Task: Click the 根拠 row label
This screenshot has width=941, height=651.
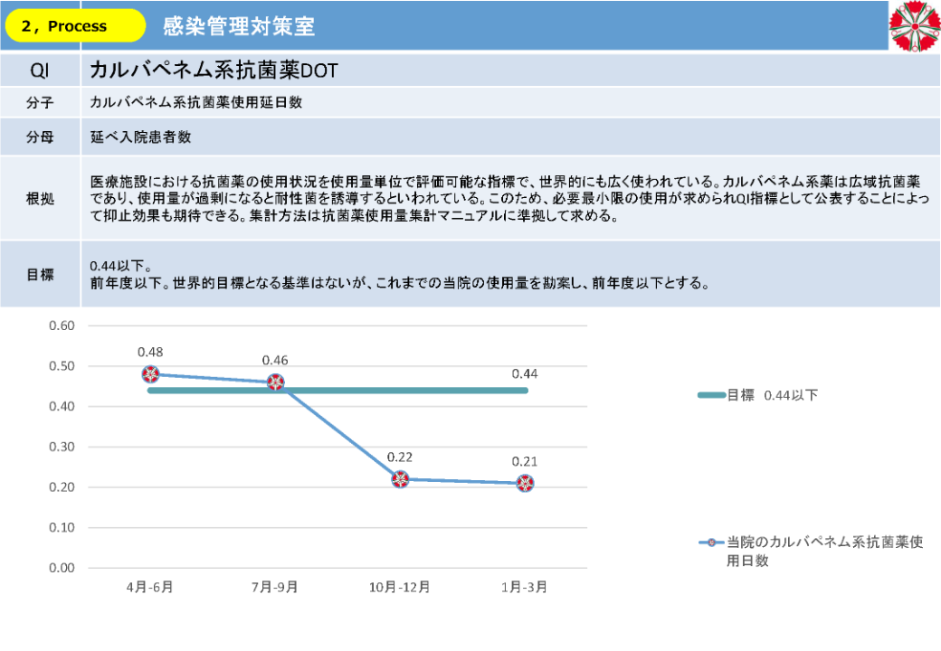Action: pos(40,198)
